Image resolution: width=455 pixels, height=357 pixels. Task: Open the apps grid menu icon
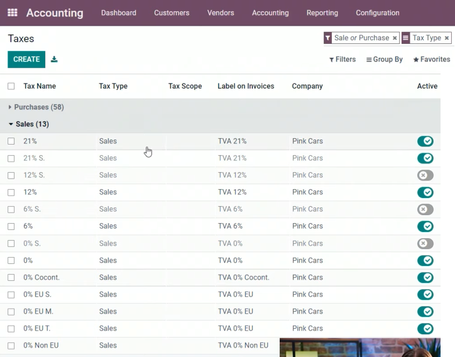(12, 13)
